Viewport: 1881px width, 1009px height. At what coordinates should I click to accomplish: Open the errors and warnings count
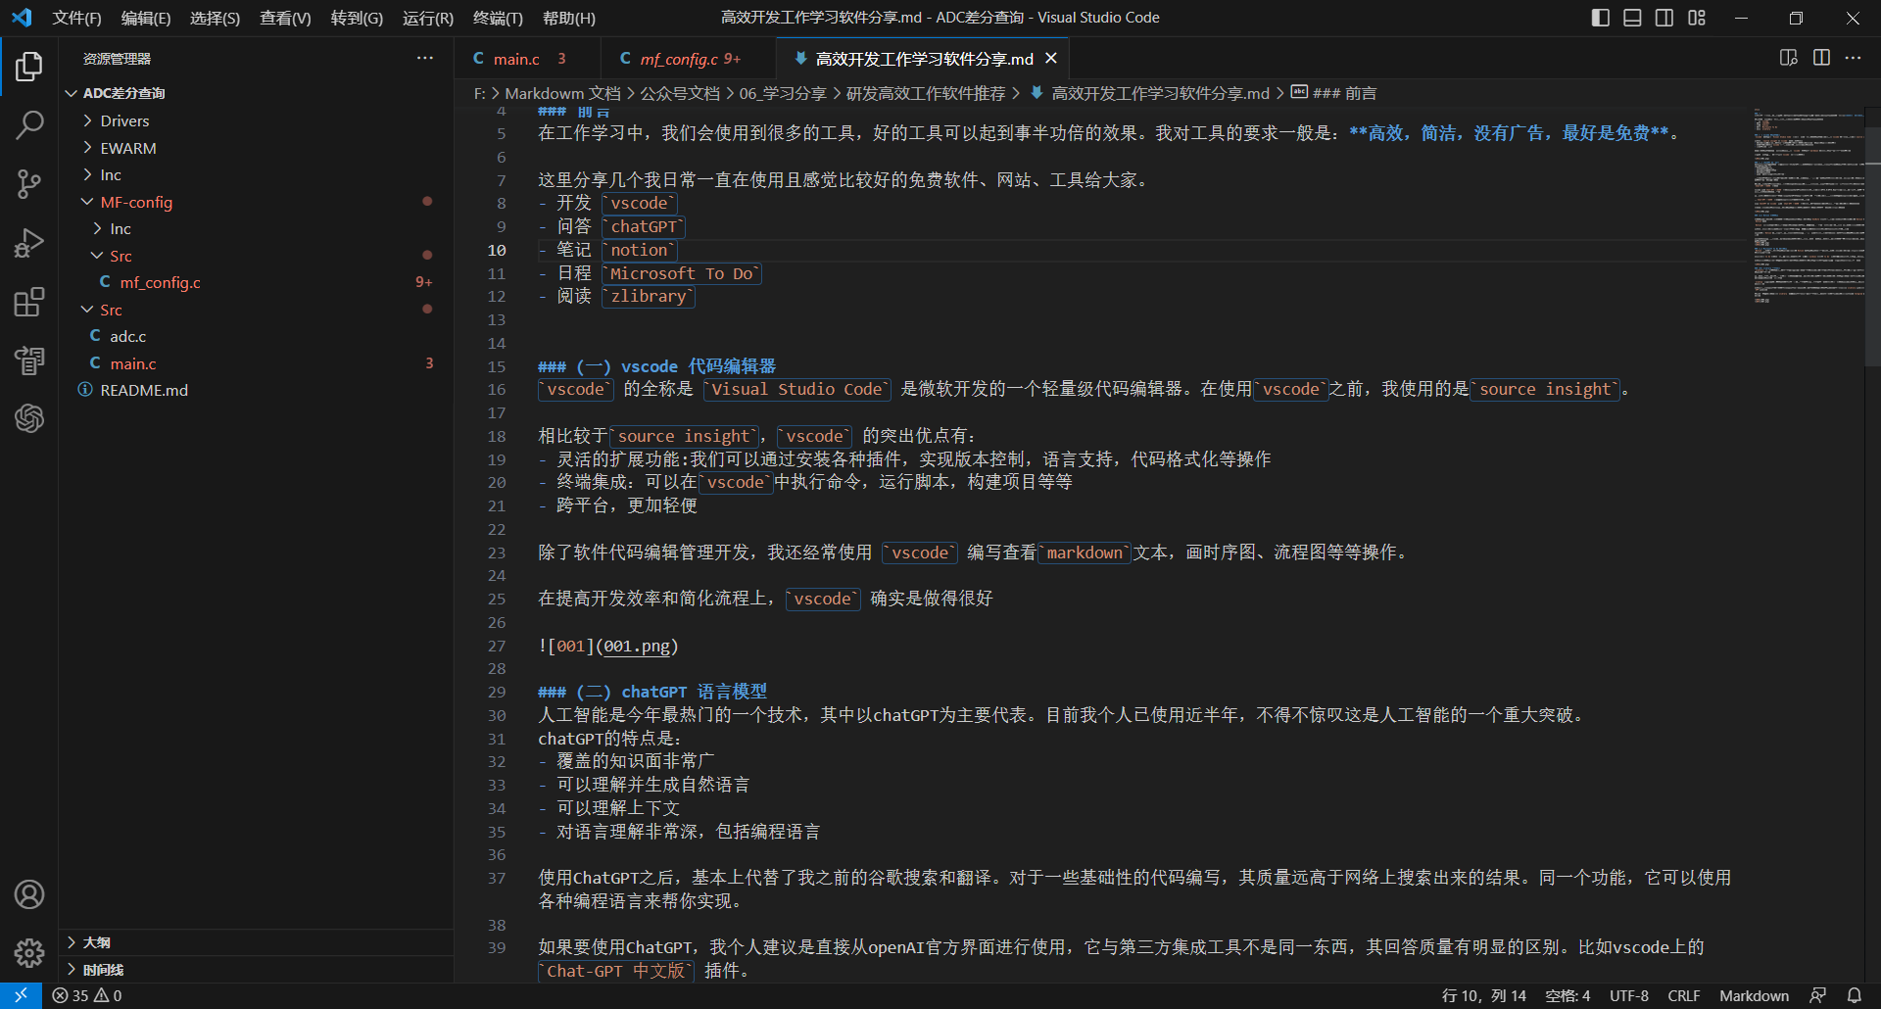click(x=87, y=995)
